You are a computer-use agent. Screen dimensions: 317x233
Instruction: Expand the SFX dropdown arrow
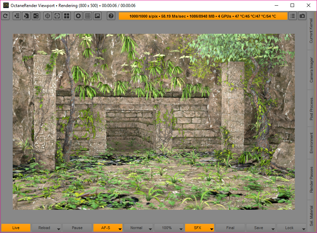(x=212, y=229)
